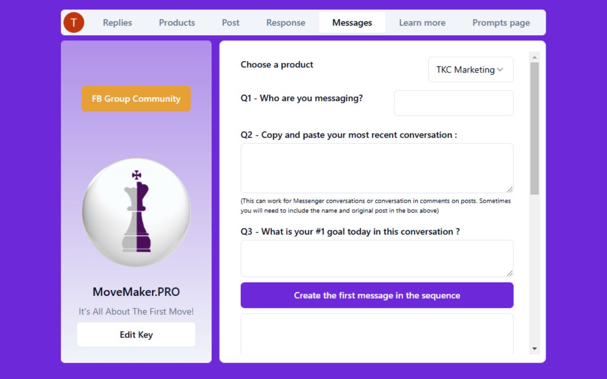Click the MoveMaker.PRO chess piece logo

click(136, 212)
